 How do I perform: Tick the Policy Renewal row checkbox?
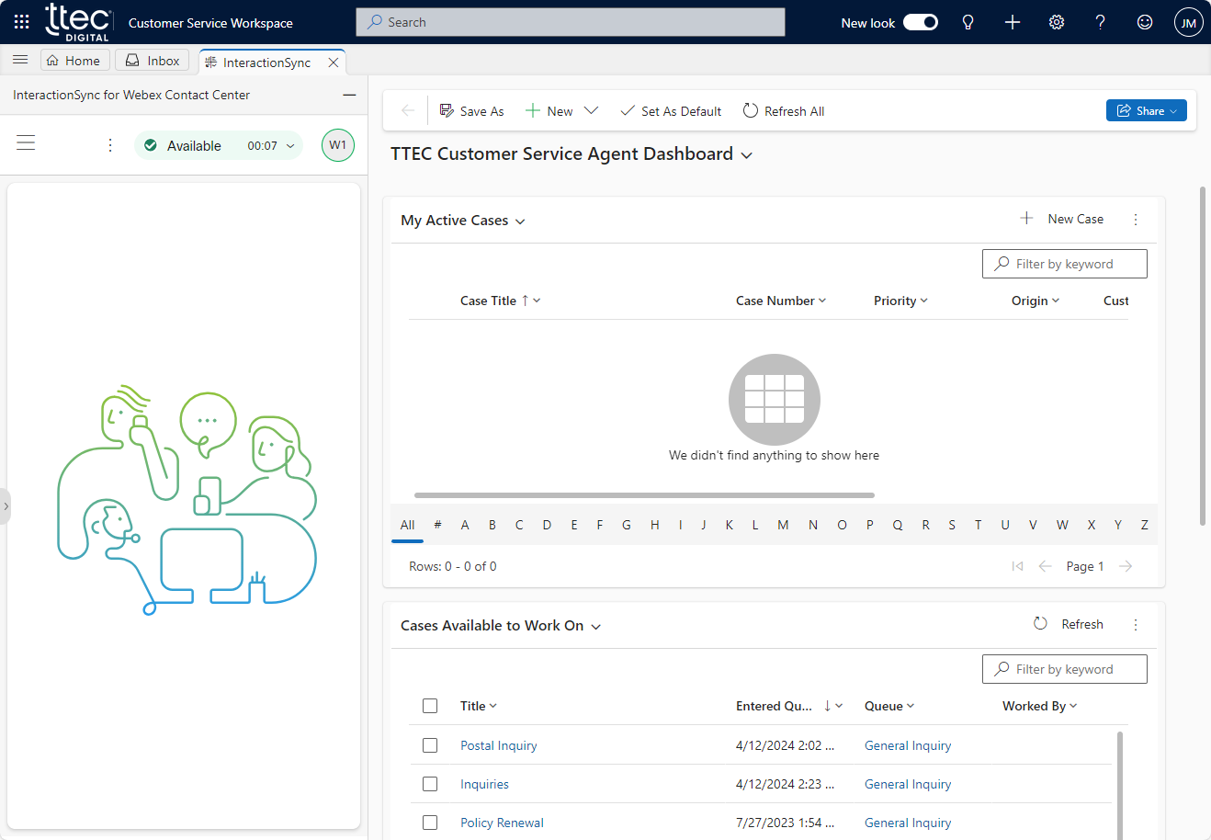point(430,823)
